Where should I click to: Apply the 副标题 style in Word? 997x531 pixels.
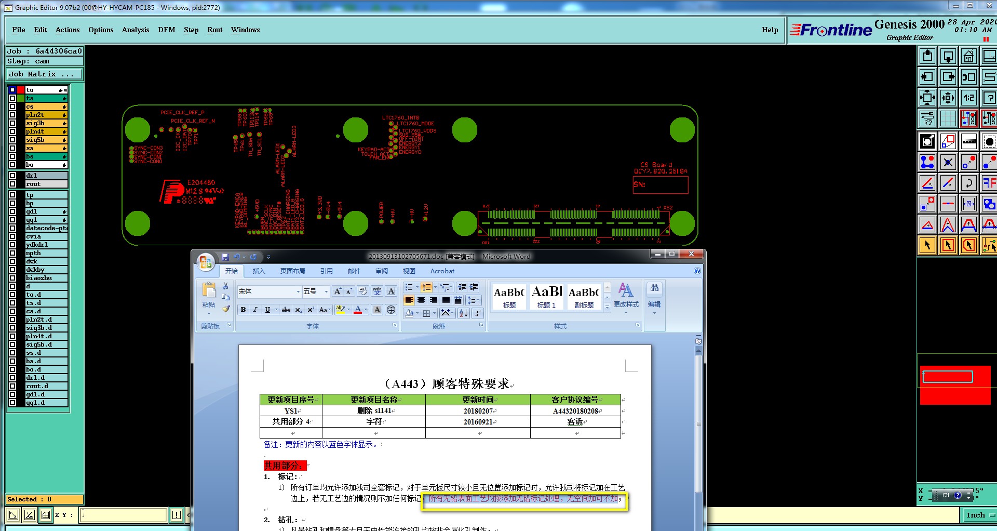pos(584,297)
